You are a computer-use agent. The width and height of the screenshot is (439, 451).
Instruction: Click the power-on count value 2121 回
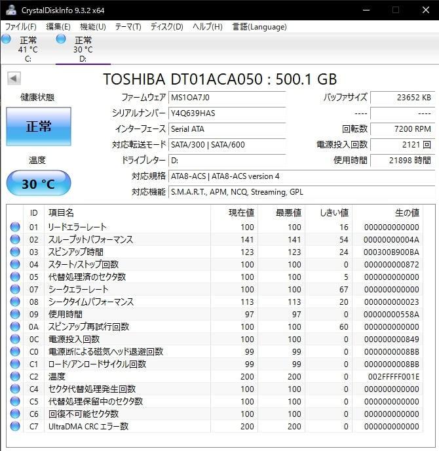coord(402,145)
